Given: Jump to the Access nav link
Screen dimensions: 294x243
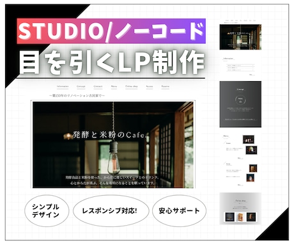Looking at the screenshot, I should pos(150,86).
